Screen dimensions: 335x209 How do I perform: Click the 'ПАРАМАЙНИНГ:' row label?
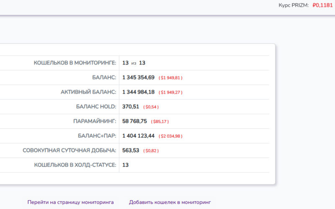95,122
